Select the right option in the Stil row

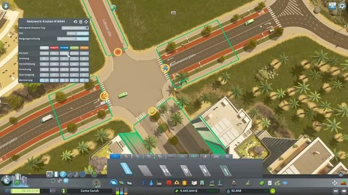point(83,34)
